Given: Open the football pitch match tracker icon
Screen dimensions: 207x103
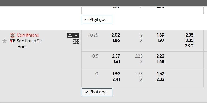Looking at the screenshot, I should 76,41.
